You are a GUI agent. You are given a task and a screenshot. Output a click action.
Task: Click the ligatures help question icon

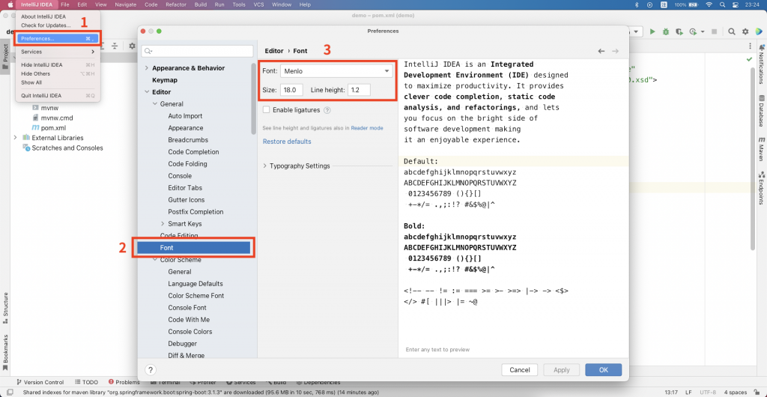pyautogui.click(x=327, y=110)
